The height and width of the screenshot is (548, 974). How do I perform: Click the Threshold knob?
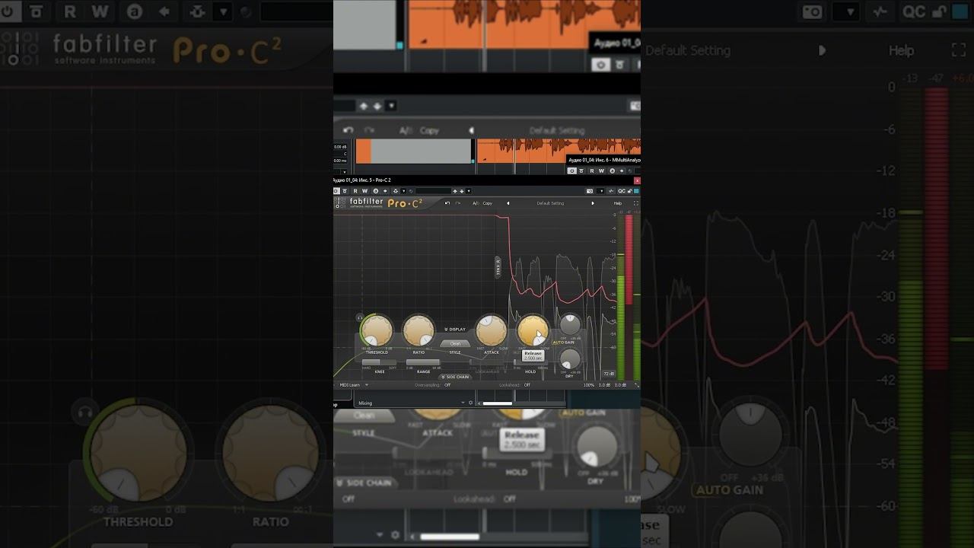coord(377,331)
